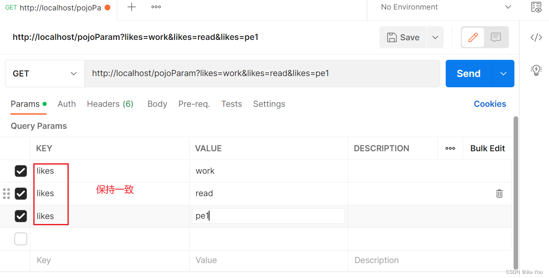Click the environment quick look eye icon
Viewport: 549px width, 278px height.
(x=536, y=7)
